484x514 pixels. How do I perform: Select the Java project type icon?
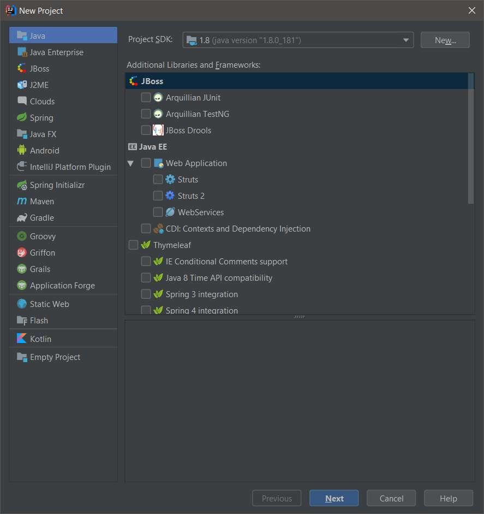22,36
